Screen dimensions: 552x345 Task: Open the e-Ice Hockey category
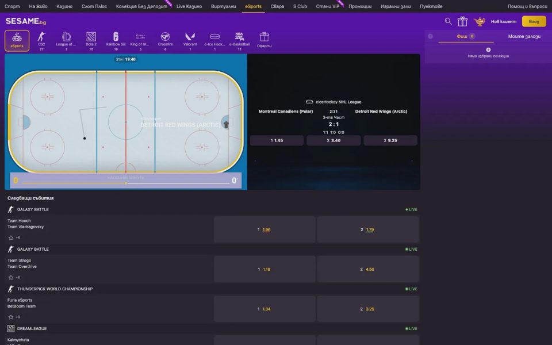click(214, 41)
